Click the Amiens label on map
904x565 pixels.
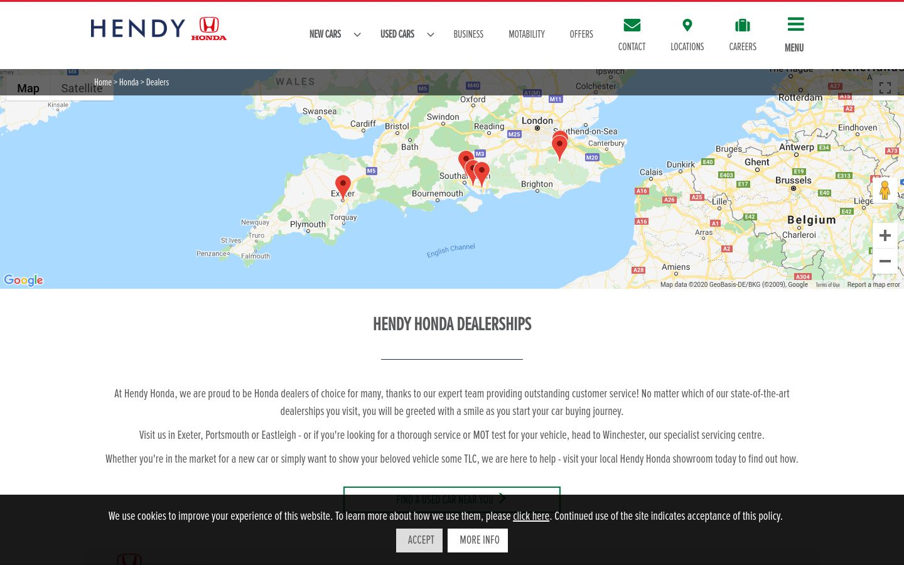tap(676, 267)
